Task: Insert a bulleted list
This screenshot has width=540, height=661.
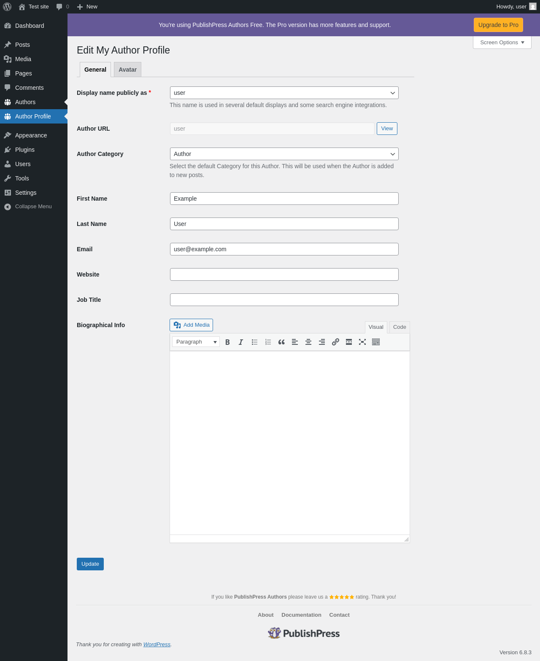Action: pyautogui.click(x=254, y=342)
